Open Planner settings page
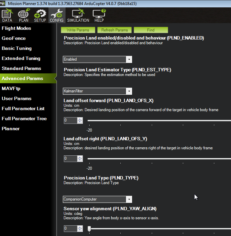This screenshot has width=231, height=236. pyautogui.click(x=10, y=129)
